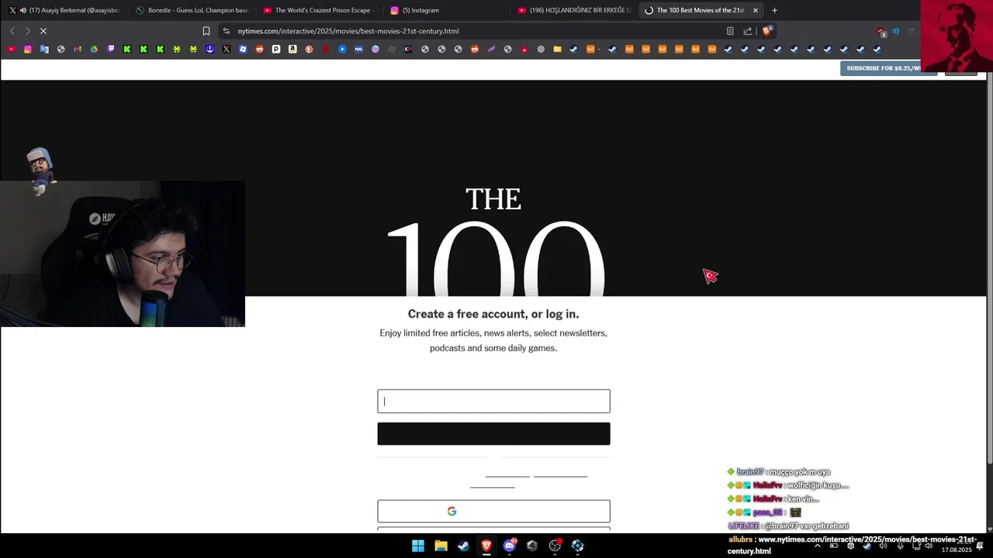Open the Netflix bookmark icon
This screenshot has width=993, height=558.
click(326, 49)
